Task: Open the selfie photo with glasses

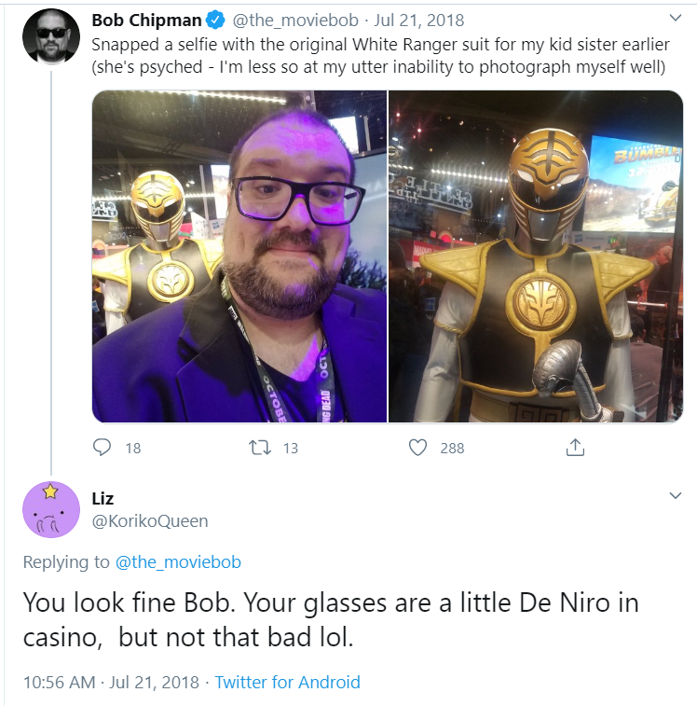Action: coord(239,256)
